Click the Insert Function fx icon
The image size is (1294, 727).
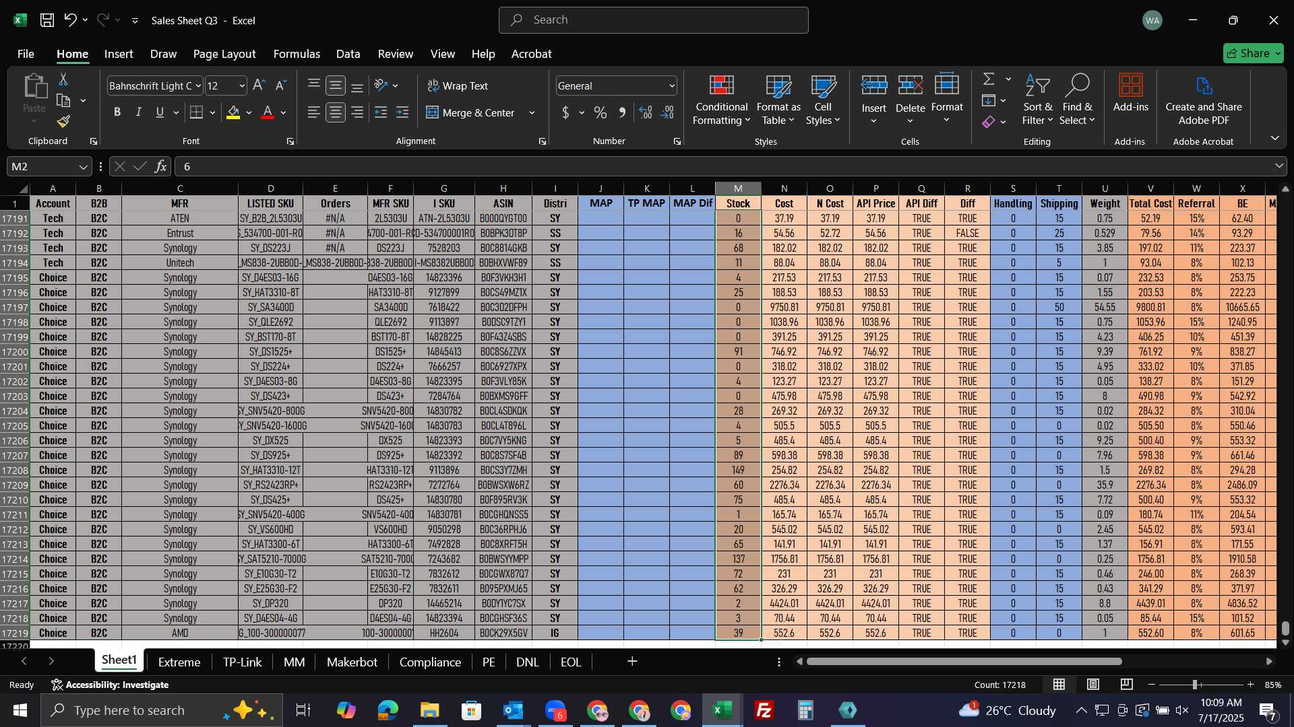pyautogui.click(x=160, y=166)
